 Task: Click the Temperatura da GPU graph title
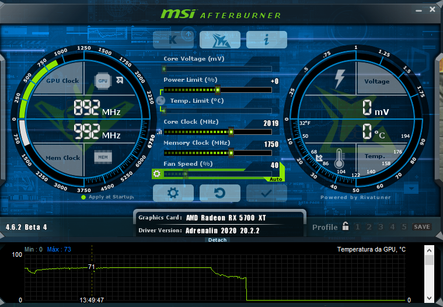pyautogui.click(x=371, y=249)
